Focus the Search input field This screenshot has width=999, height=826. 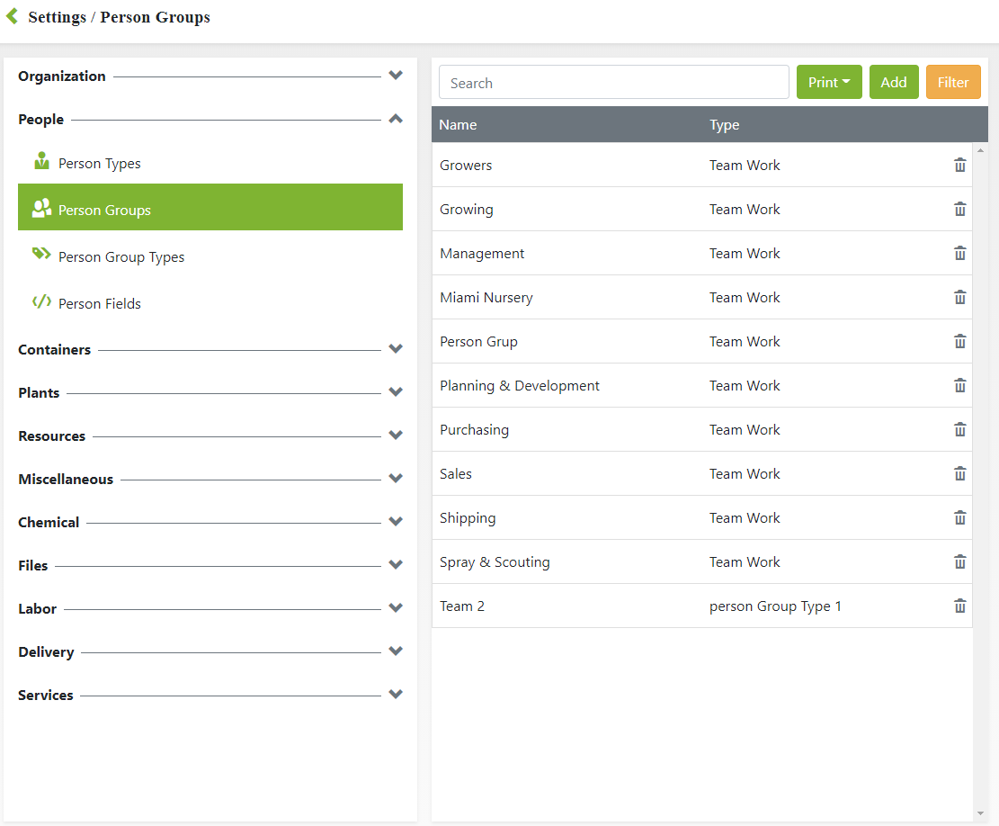pos(613,83)
